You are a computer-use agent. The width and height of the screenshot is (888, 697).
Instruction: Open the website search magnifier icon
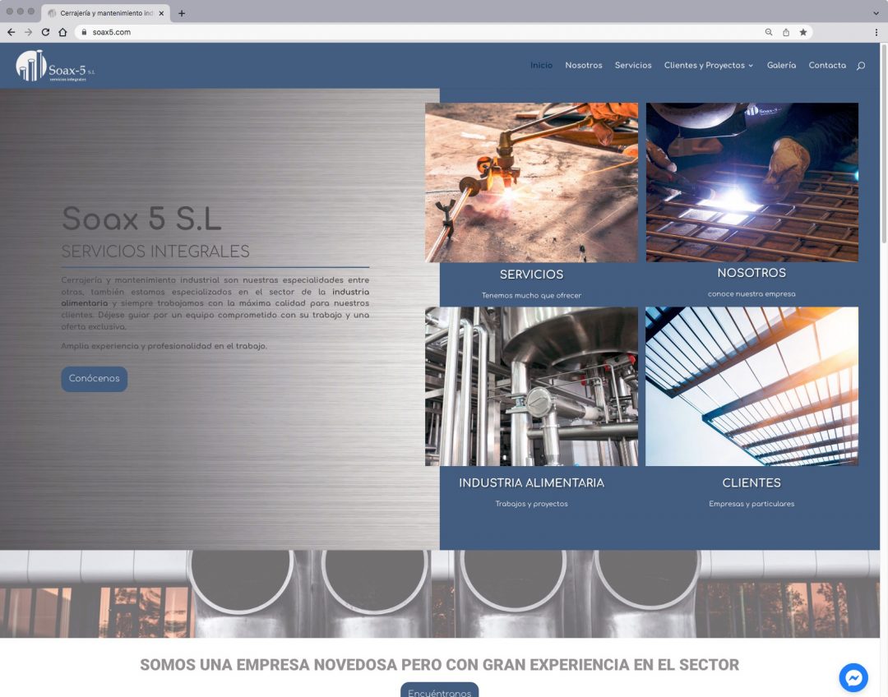point(861,66)
